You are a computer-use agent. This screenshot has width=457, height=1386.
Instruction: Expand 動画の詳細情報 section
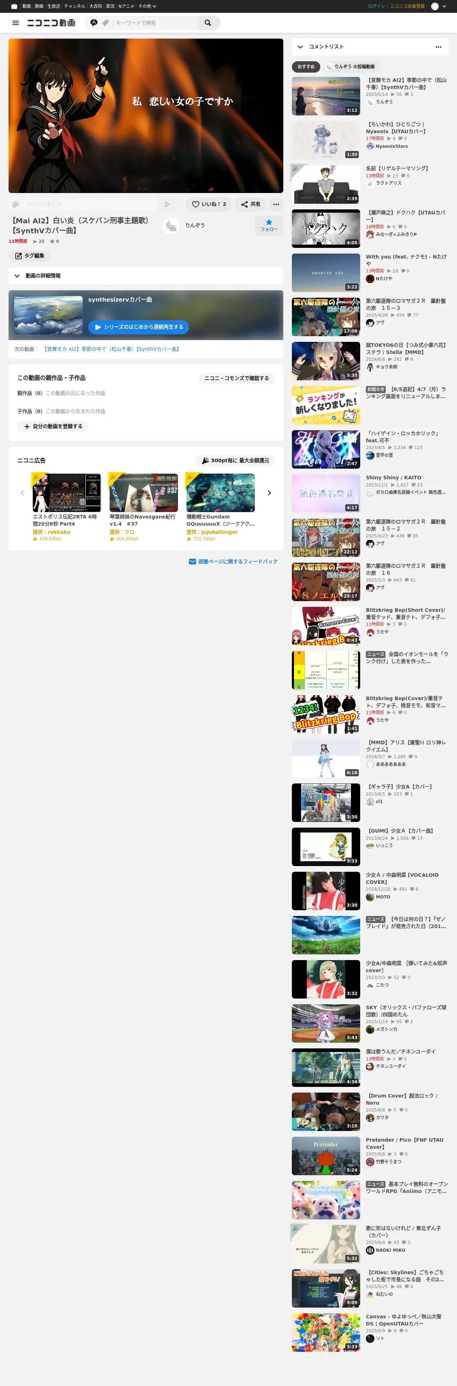point(146,276)
